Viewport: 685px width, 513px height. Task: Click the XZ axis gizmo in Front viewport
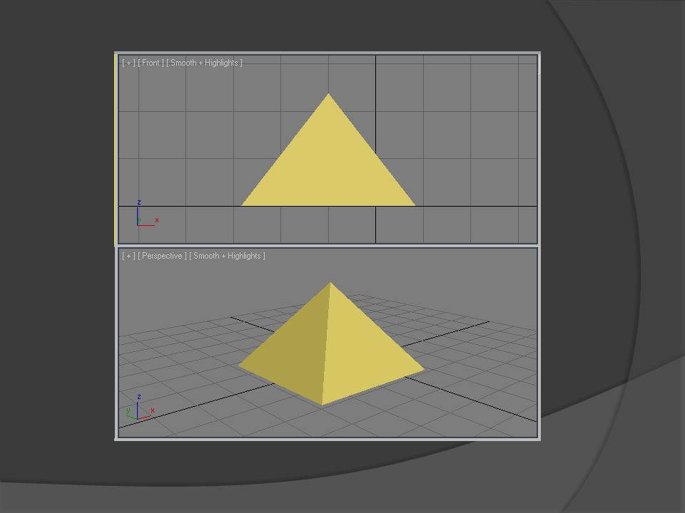(x=147, y=214)
